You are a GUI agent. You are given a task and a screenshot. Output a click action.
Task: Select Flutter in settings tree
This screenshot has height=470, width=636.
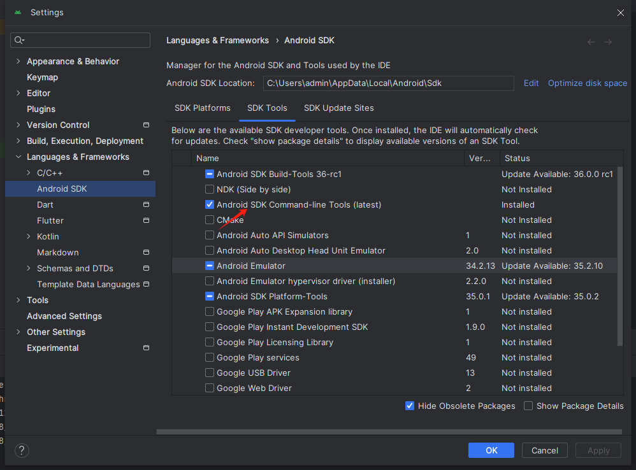pyautogui.click(x=50, y=220)
